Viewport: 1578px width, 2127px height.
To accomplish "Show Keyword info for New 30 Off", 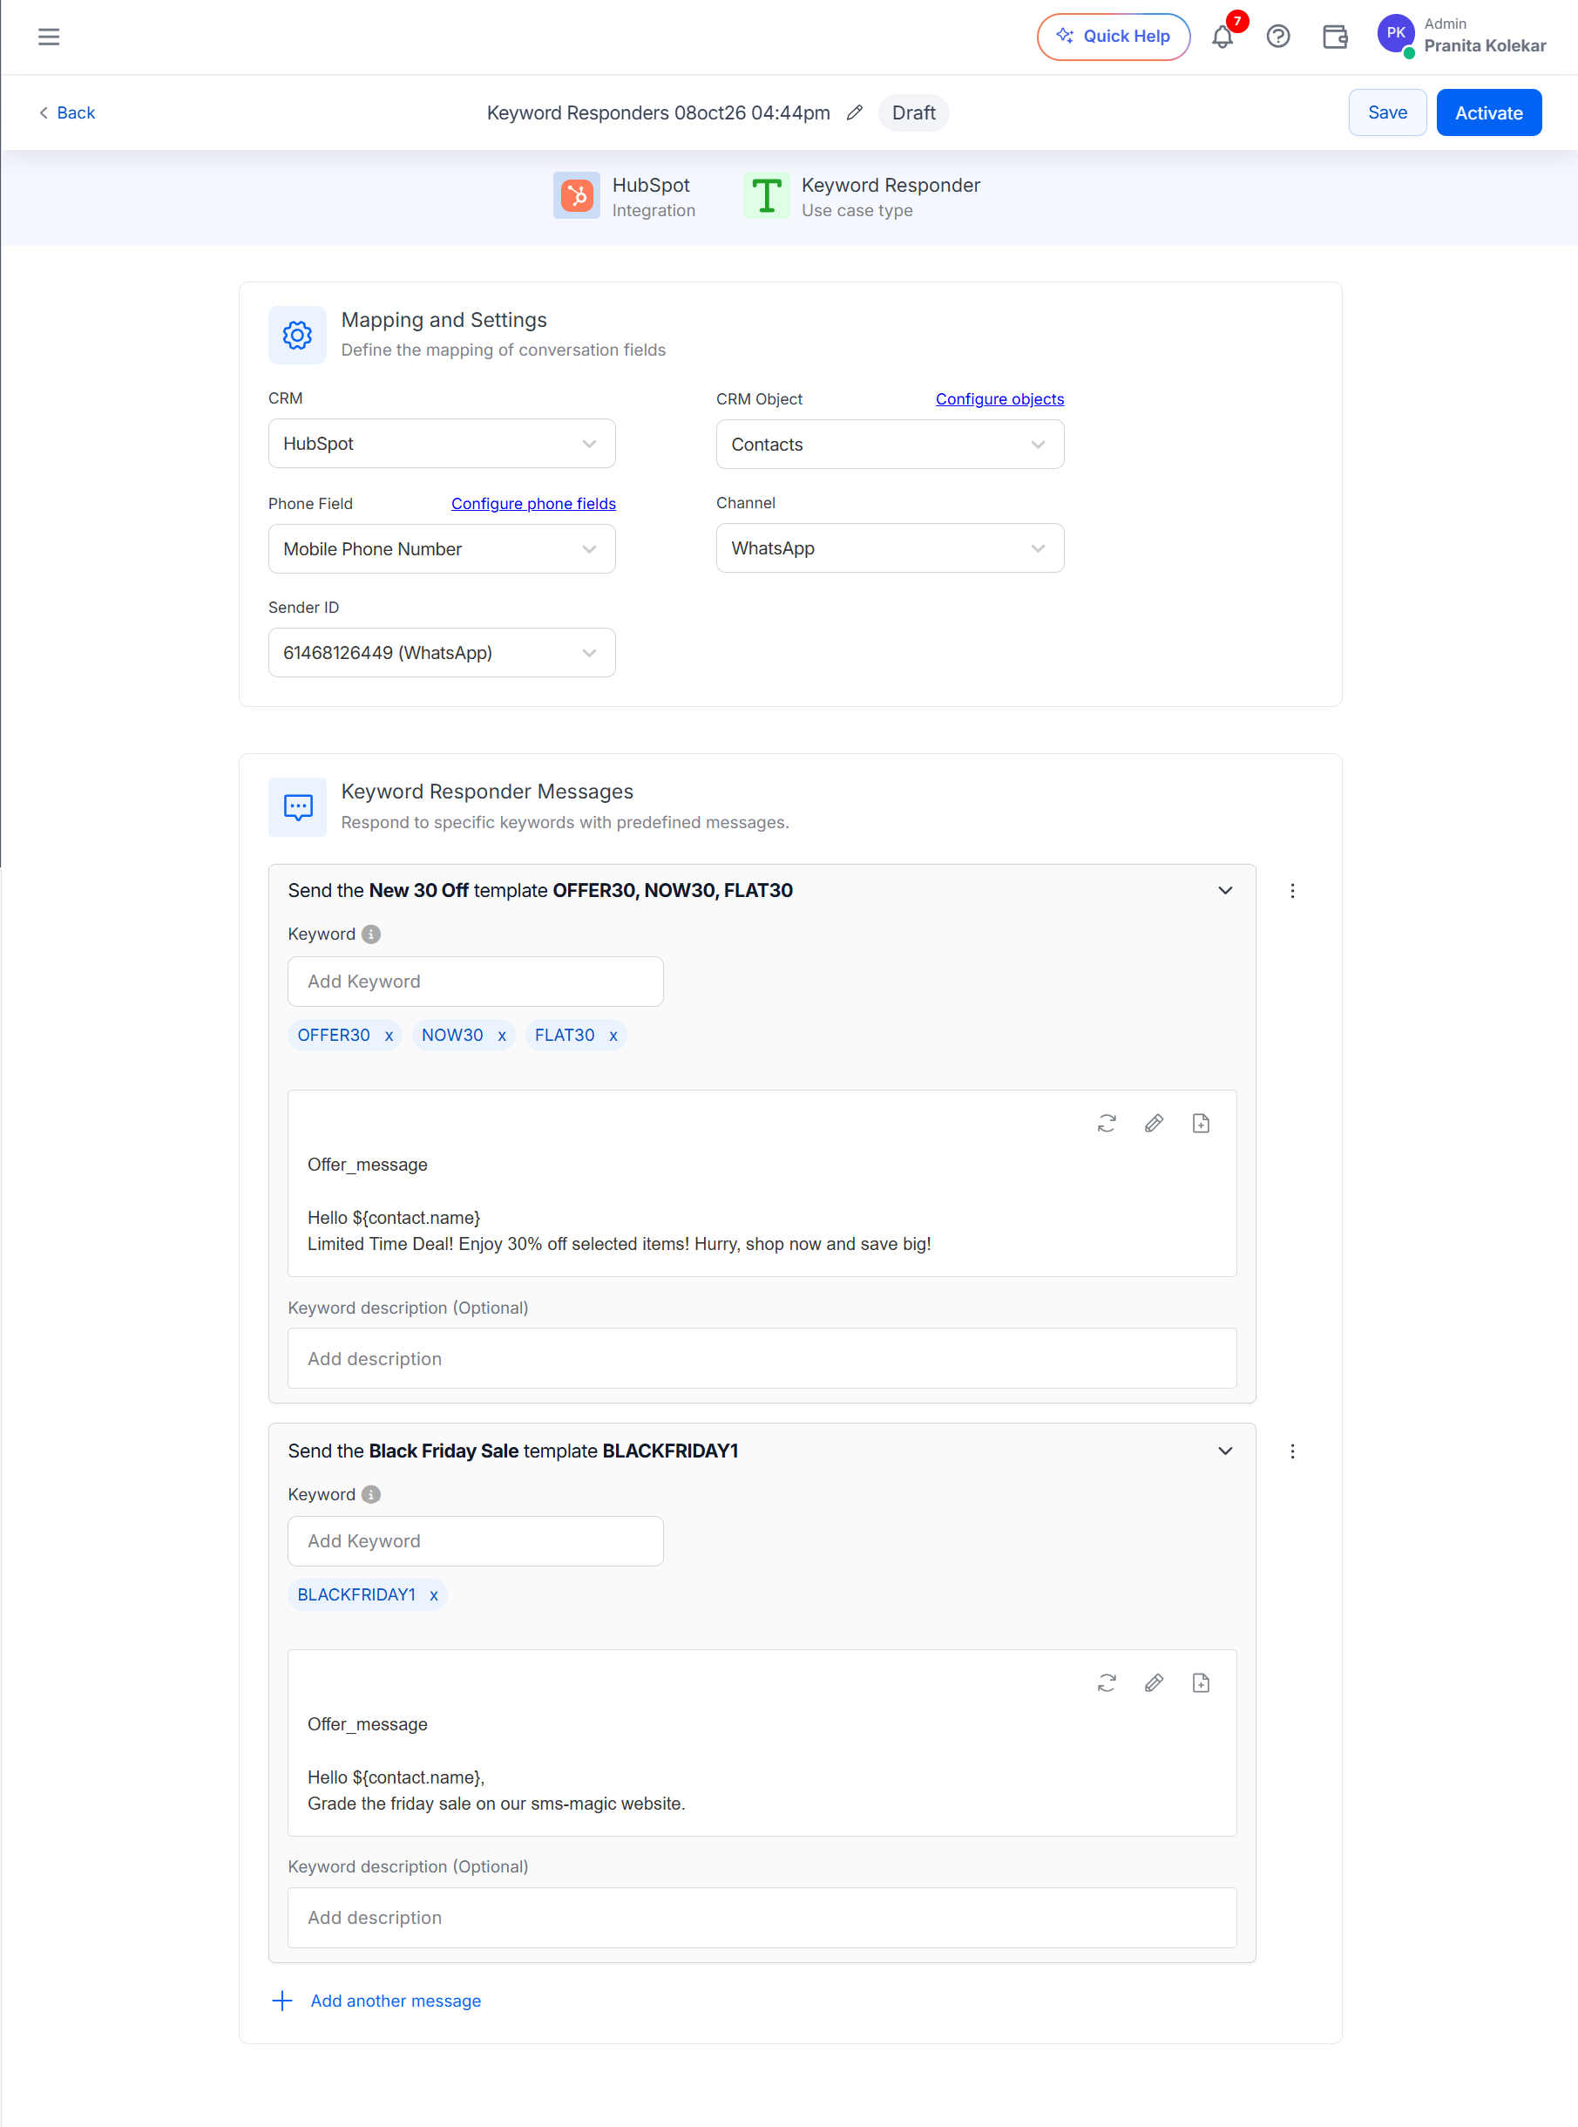I will tap(371, 934).
